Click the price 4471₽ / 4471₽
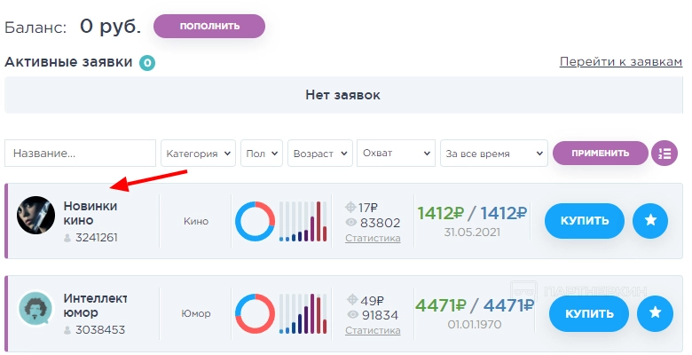Viewport: 692px width, 355px height. click(475, 305)
